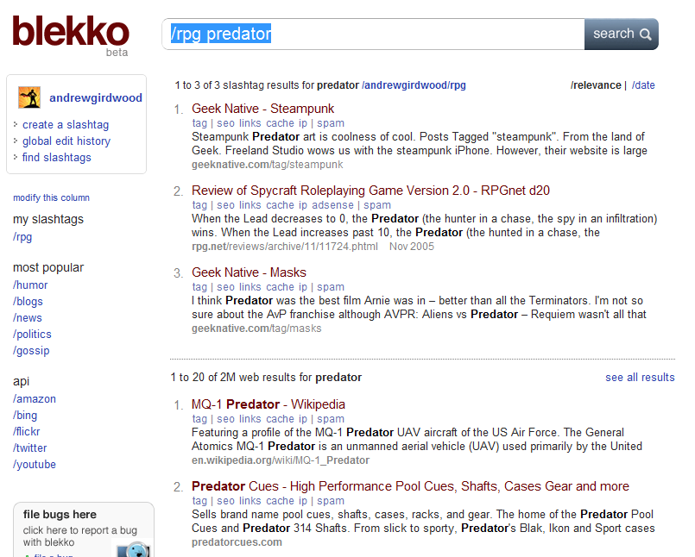Click modify this column
The image size is (695, 557).
click(x=51, y=197)
